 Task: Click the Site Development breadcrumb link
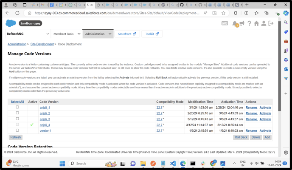42,44
